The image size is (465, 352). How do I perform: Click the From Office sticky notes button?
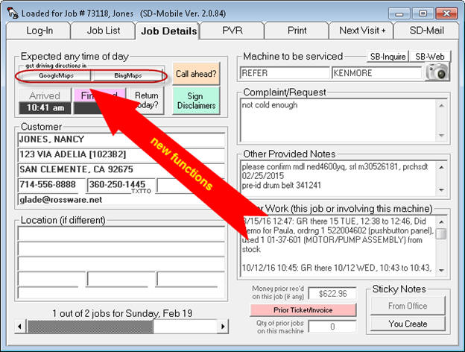(x=407, y=306)
